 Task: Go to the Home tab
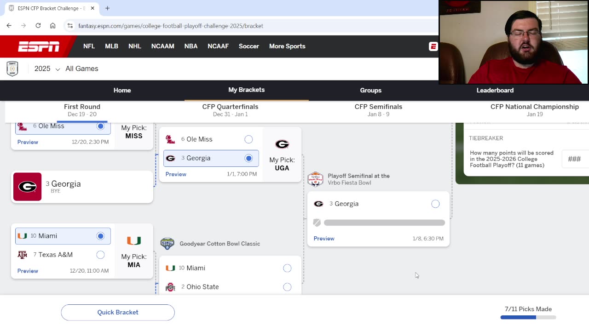click(122, 91)
